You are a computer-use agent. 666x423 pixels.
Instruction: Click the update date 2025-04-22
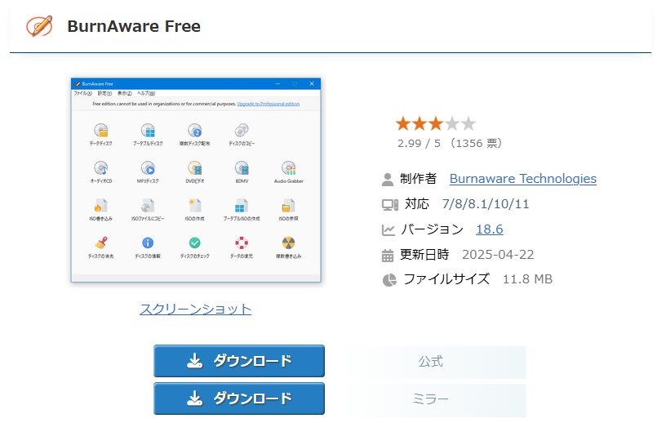coord(498,255)
